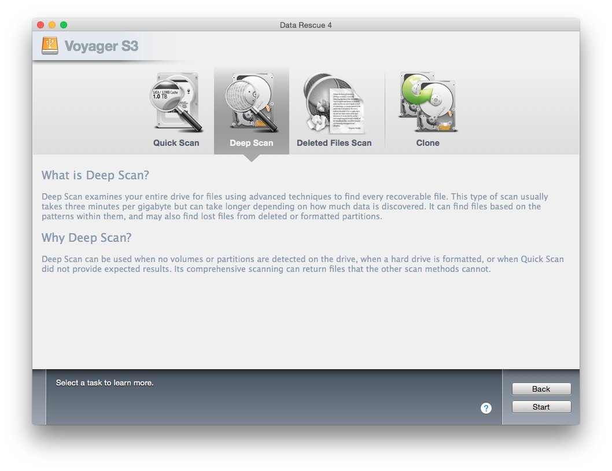Screen dimensions: 612x471
Task: Click the orange Voyager S3 USB drive icon
Action: [x=50, y=46]
